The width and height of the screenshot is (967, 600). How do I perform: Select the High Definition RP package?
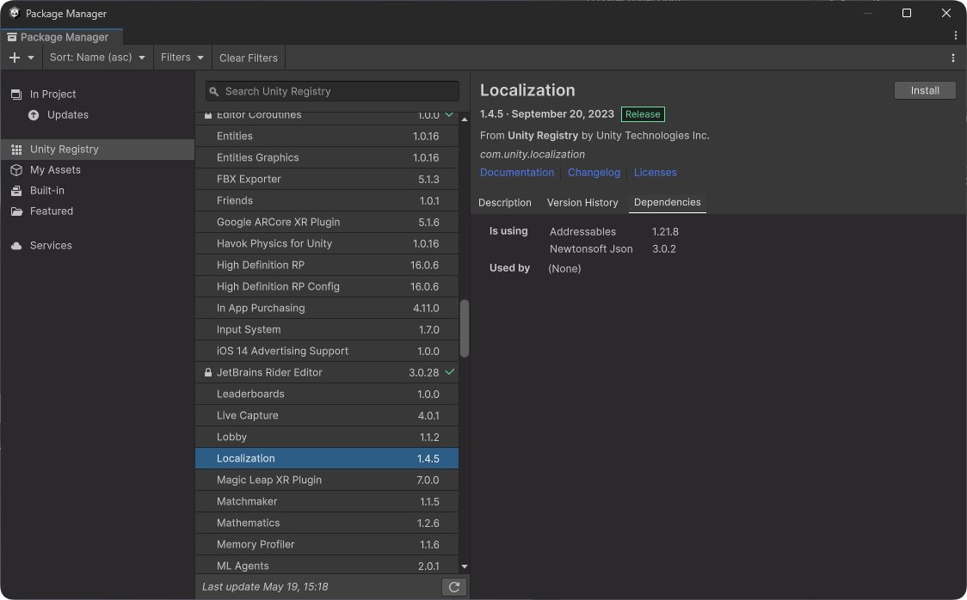327,265
